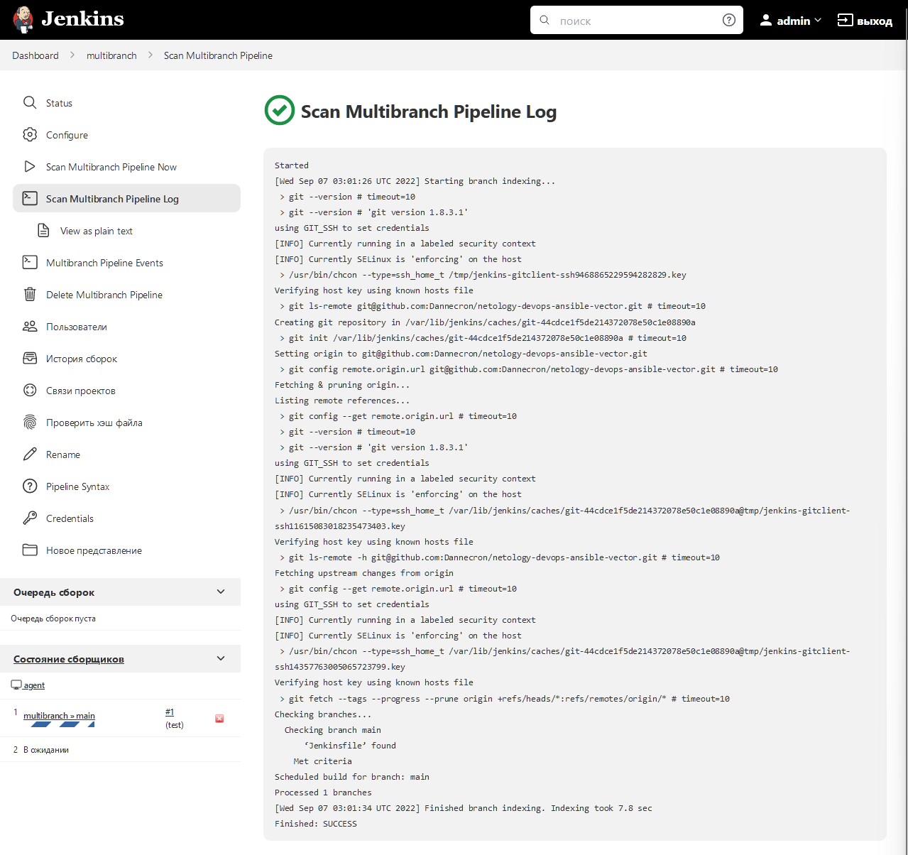Run Scan Multibranch Pipeline Now via play icon
908x855 pixels.
29,166
